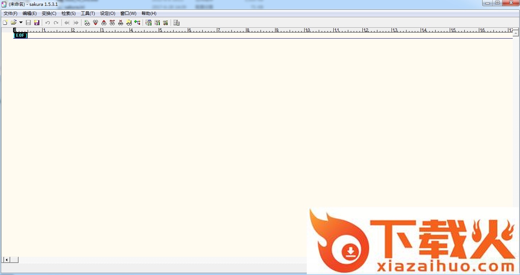Open the type settings list icon
Image resolution: width=520 pixels, height=275 pixels.
(x=148, y=23)
